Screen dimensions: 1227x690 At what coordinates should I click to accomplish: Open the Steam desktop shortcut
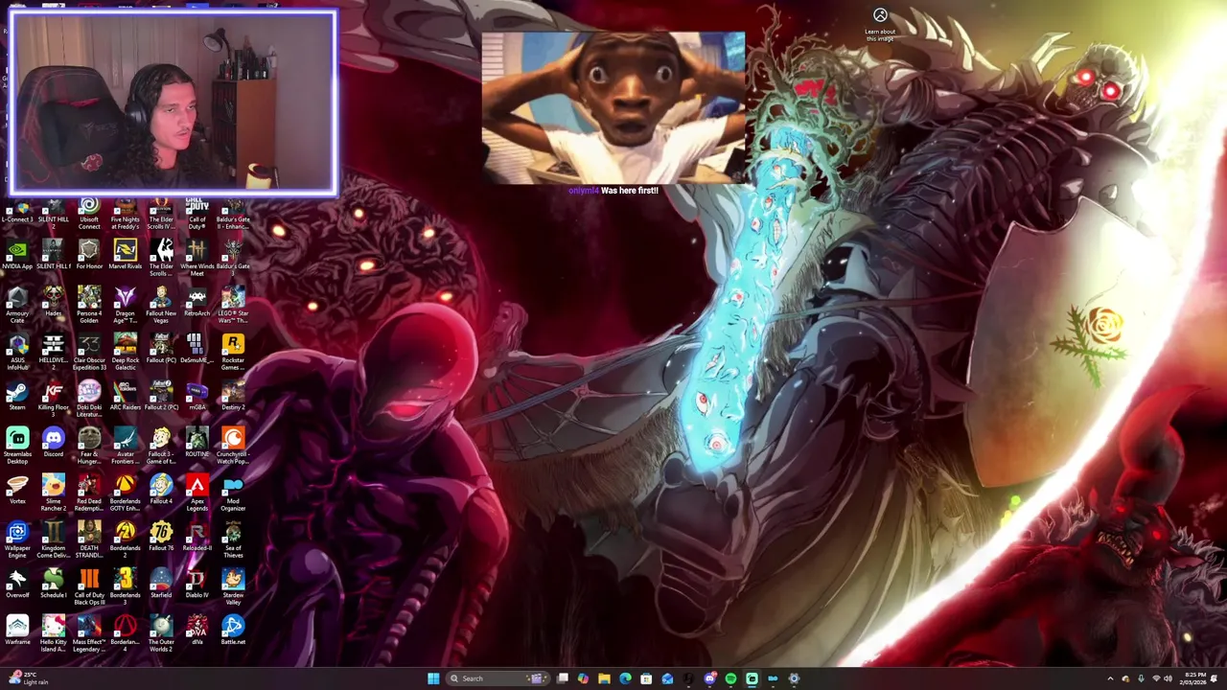coord(17,397)
